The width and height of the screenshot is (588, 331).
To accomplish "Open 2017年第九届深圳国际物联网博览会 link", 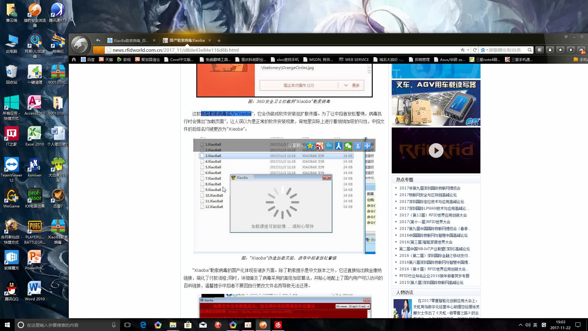I will pos(430,188).
